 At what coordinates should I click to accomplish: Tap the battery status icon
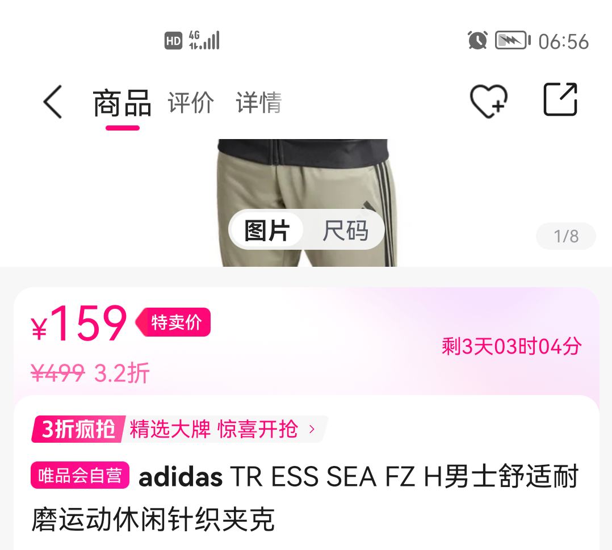coord(513,40)
